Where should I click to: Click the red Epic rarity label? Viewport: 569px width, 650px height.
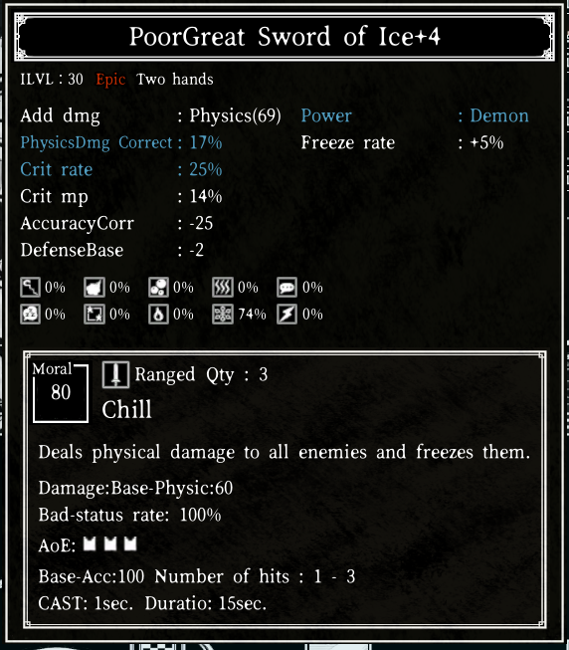coord(110,80)
